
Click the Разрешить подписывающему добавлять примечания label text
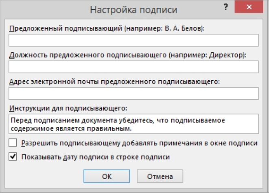pos(139,143)
